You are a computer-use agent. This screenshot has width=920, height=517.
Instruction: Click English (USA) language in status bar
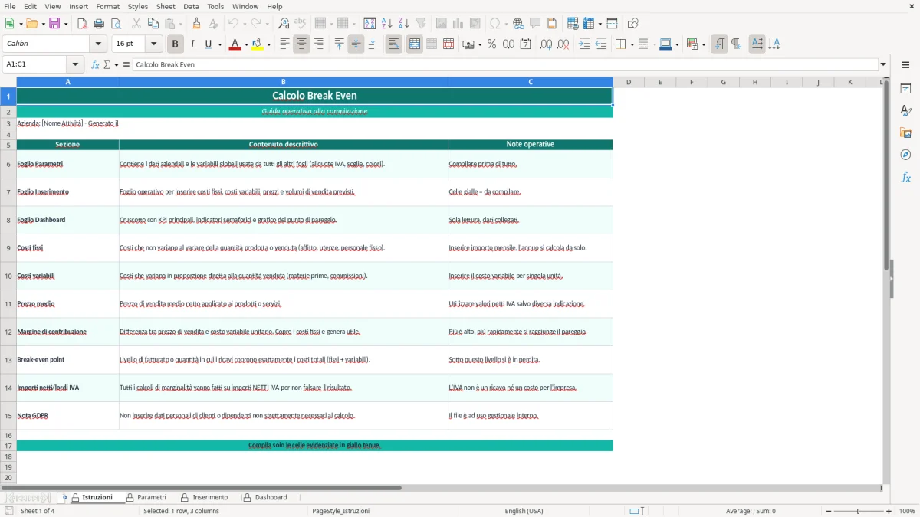click(524, 511)
